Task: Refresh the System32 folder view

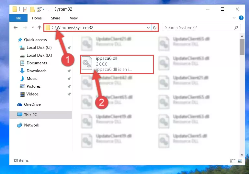Action: coord(155,27)
